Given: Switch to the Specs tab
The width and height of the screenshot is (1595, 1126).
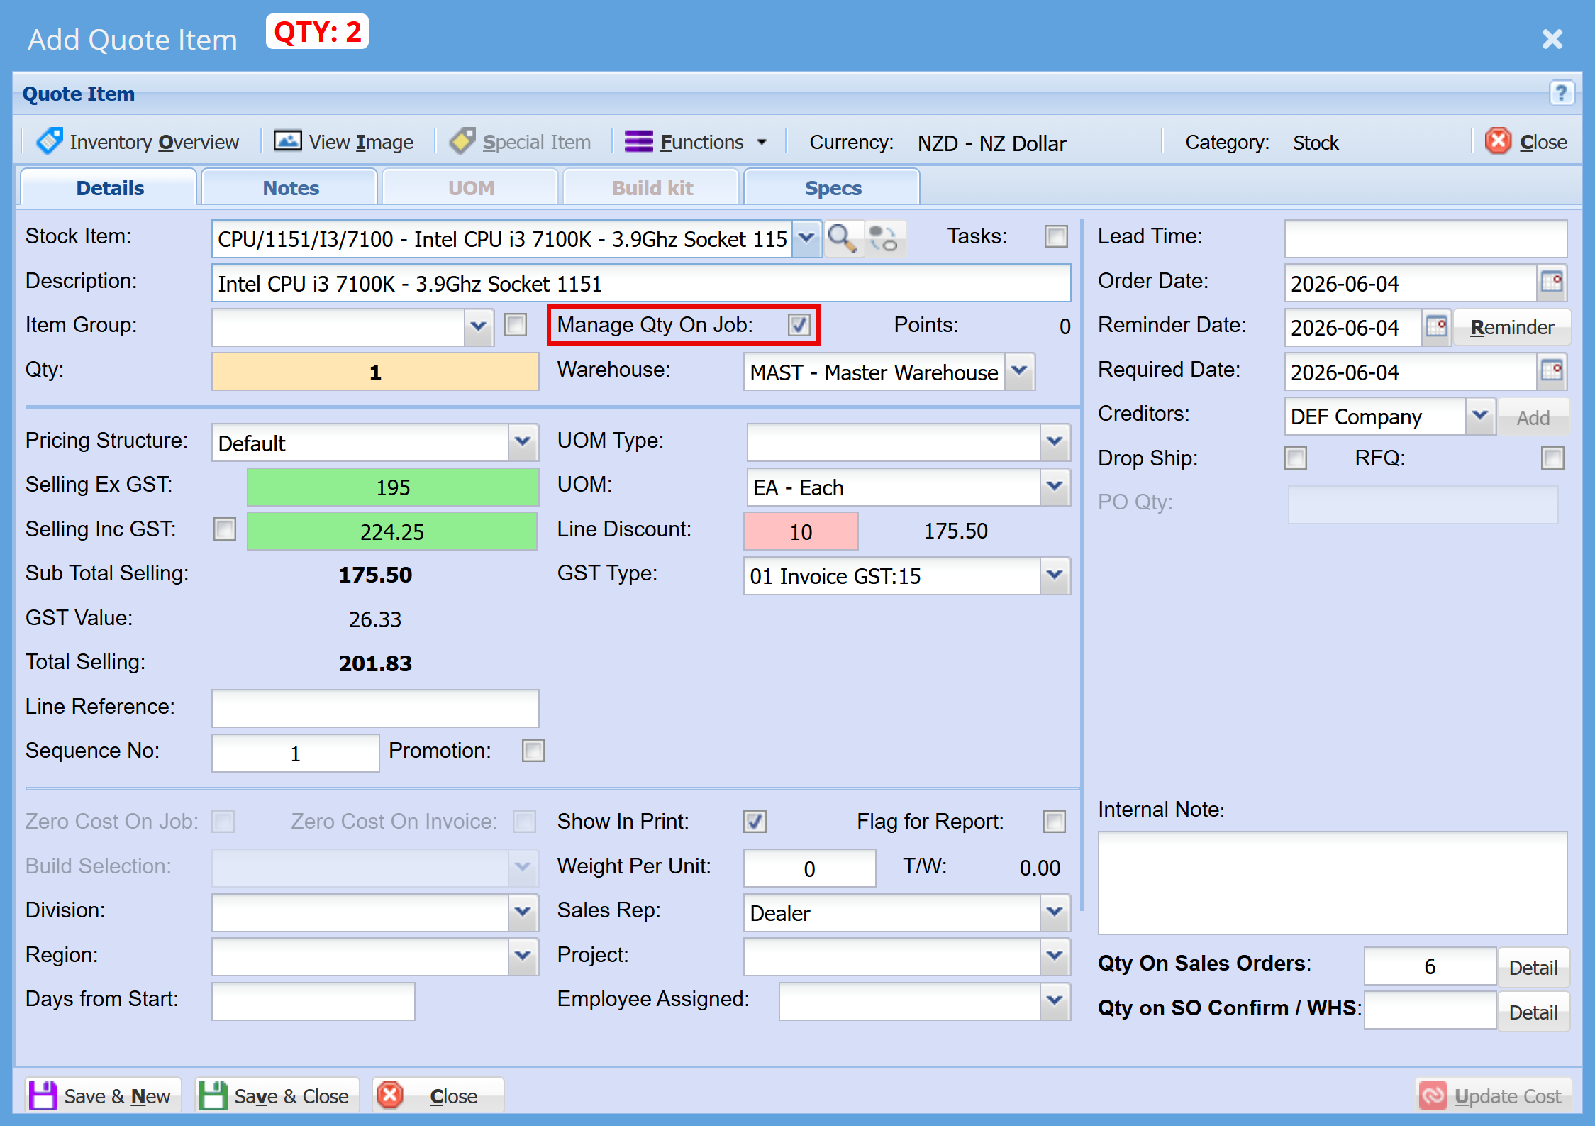Looking at the screenshot, I should click(833, 188).
